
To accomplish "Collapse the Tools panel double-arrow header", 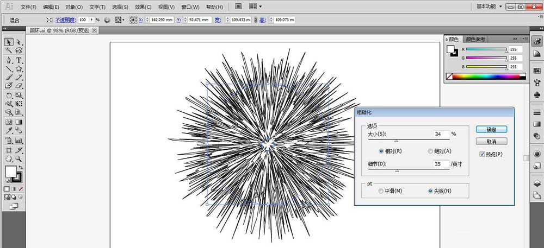I will (x=5, y=29).
